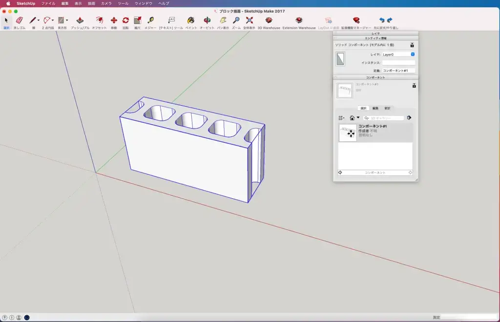
Task: Open the Layer0 layer dropdown
Action: tap(398, 55)
